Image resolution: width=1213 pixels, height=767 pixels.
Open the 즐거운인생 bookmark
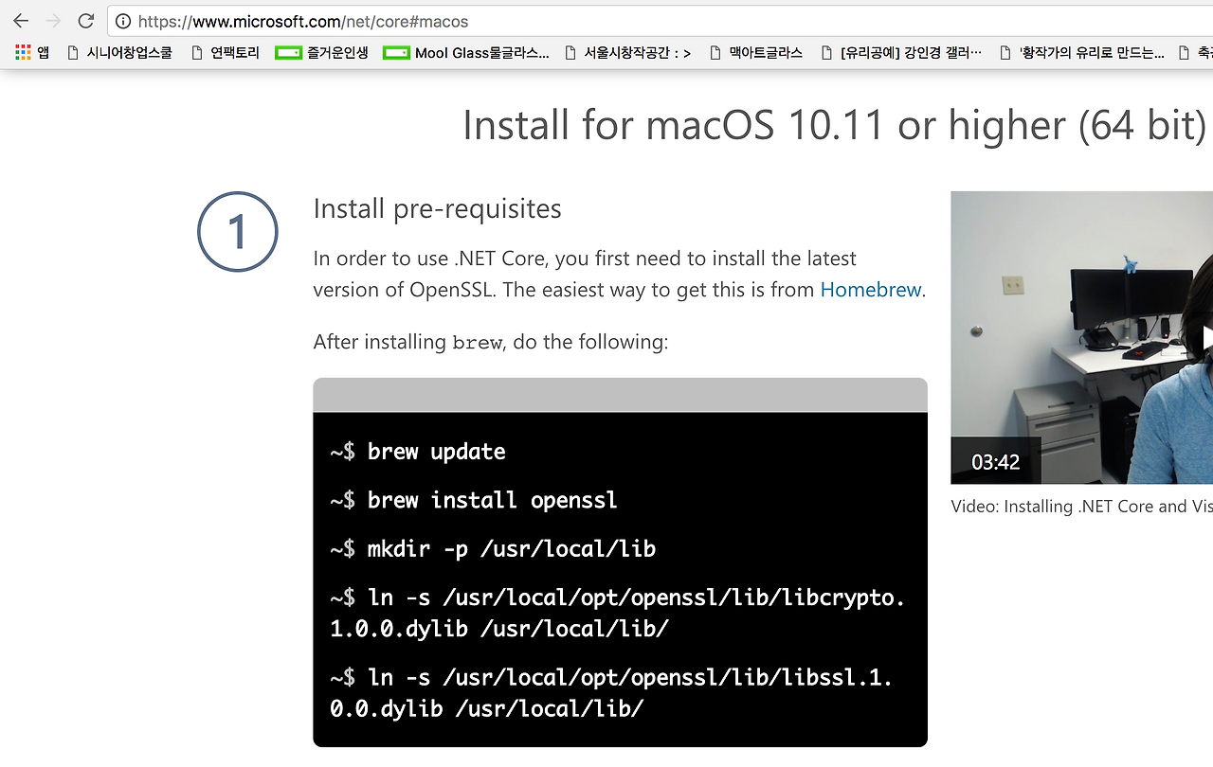pos(321,53)
